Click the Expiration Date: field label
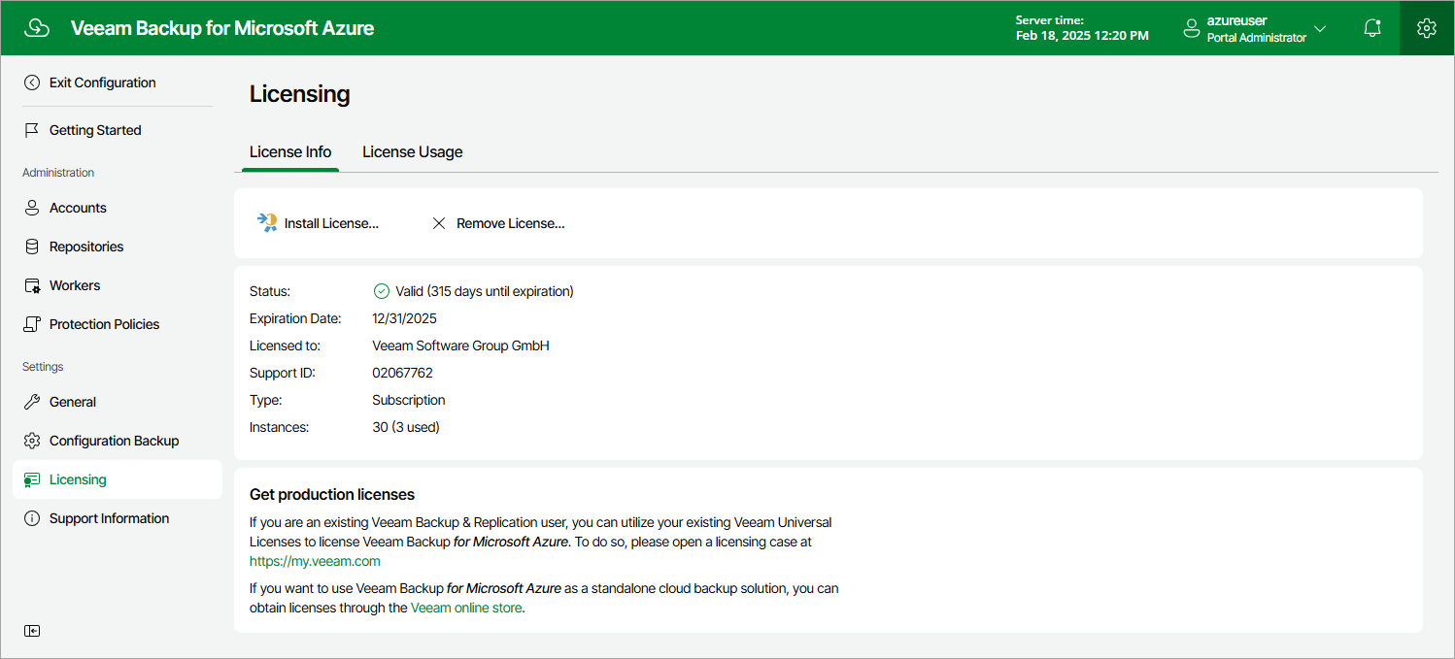 click(295, 318)
